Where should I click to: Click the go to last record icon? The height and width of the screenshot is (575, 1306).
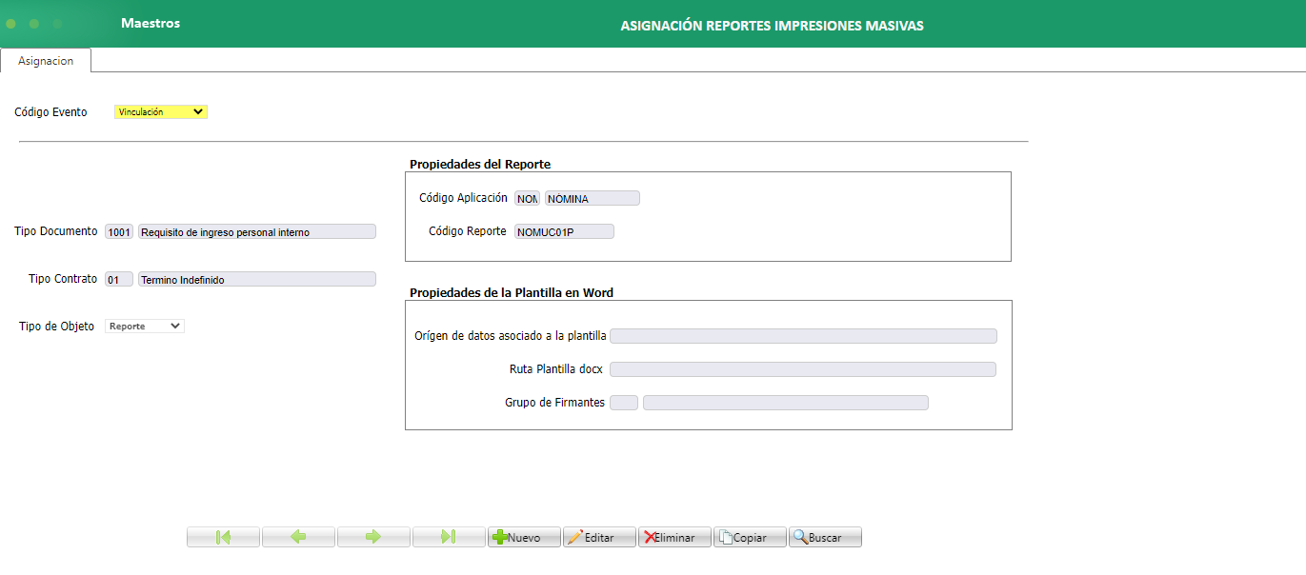(448, 536)
